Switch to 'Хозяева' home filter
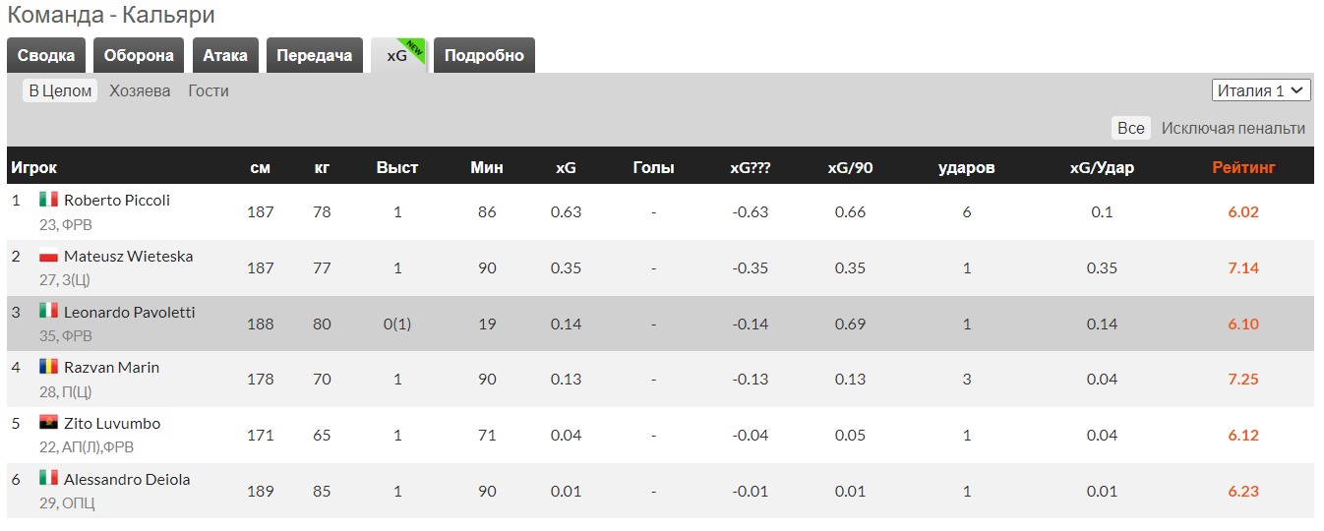The width and height of the screenshot is (1324, 531). click(140, 90)
